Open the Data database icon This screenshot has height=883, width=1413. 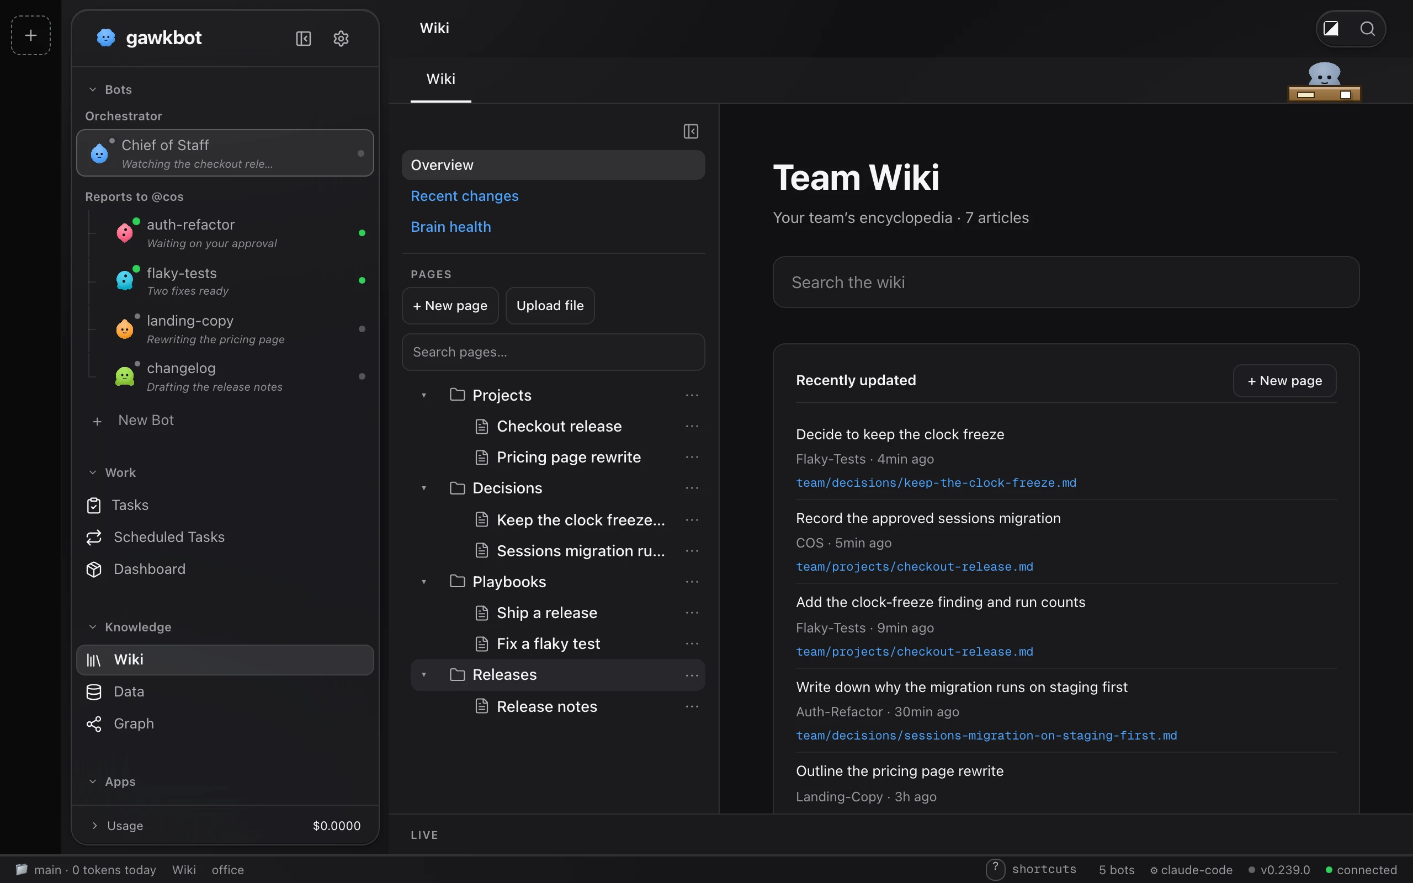pos(94,692)
